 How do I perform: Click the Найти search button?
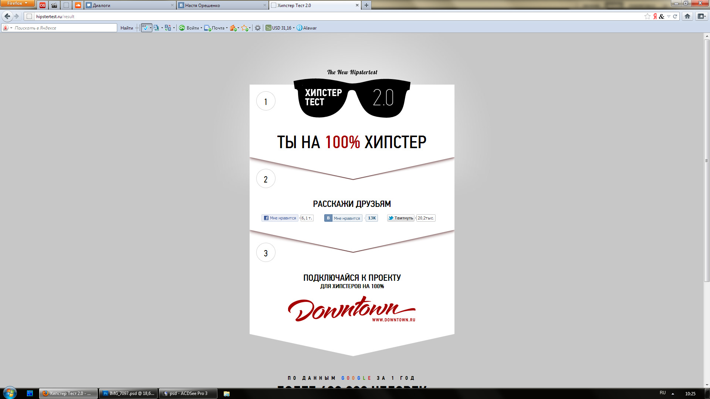coord(126,28)
